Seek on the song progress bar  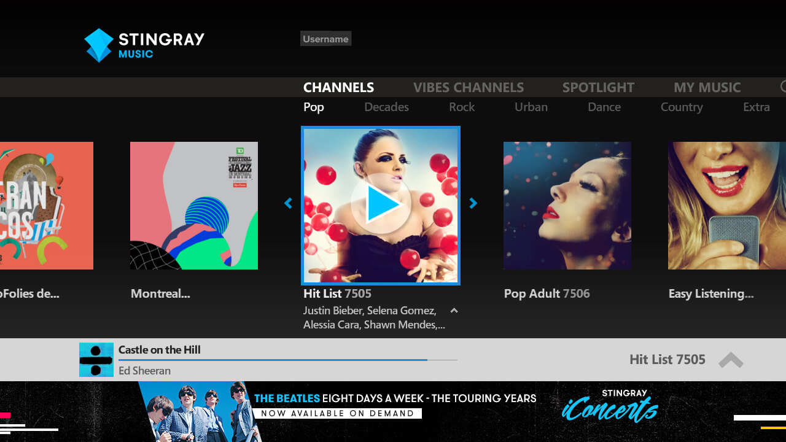click(x=288, y=360)
